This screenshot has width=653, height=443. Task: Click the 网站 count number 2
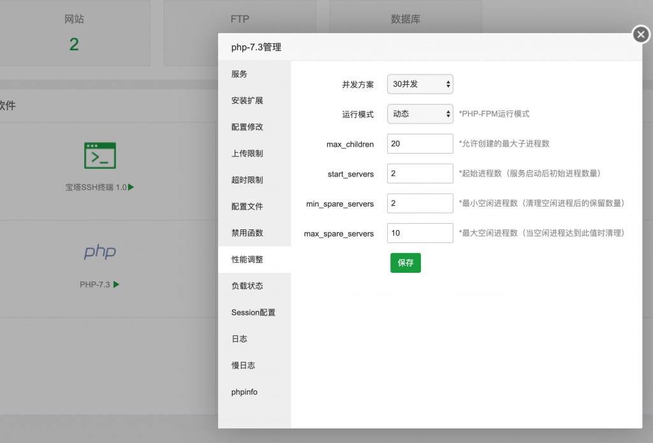click(74, 45)
